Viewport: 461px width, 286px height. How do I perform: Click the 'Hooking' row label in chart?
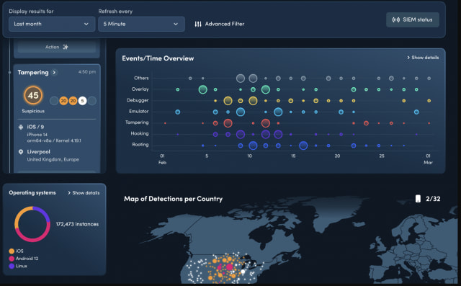[140, 133]
